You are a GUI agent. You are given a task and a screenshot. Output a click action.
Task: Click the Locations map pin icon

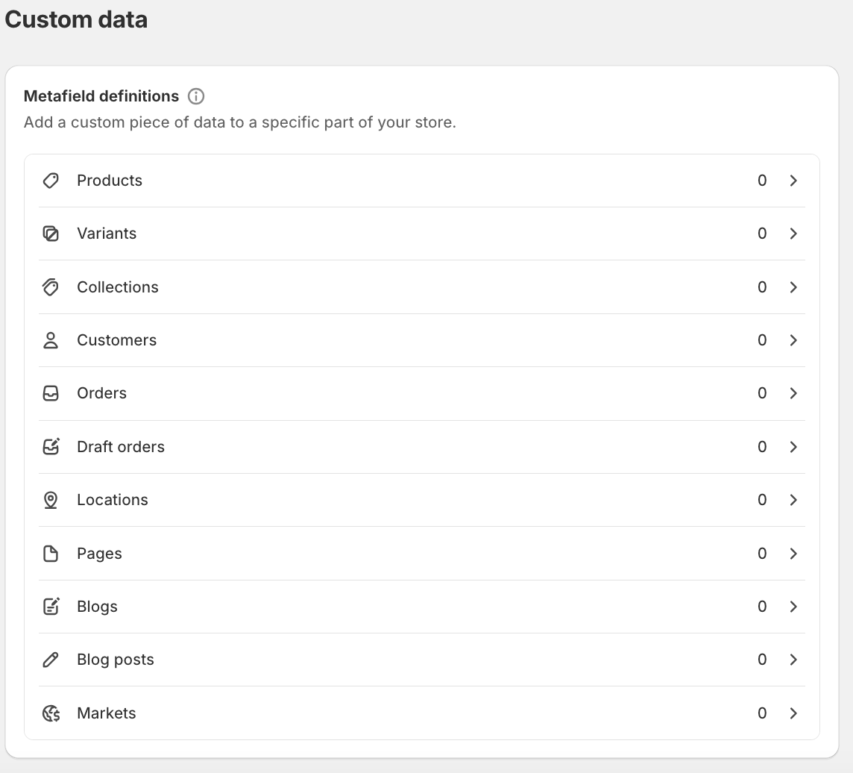51,500
